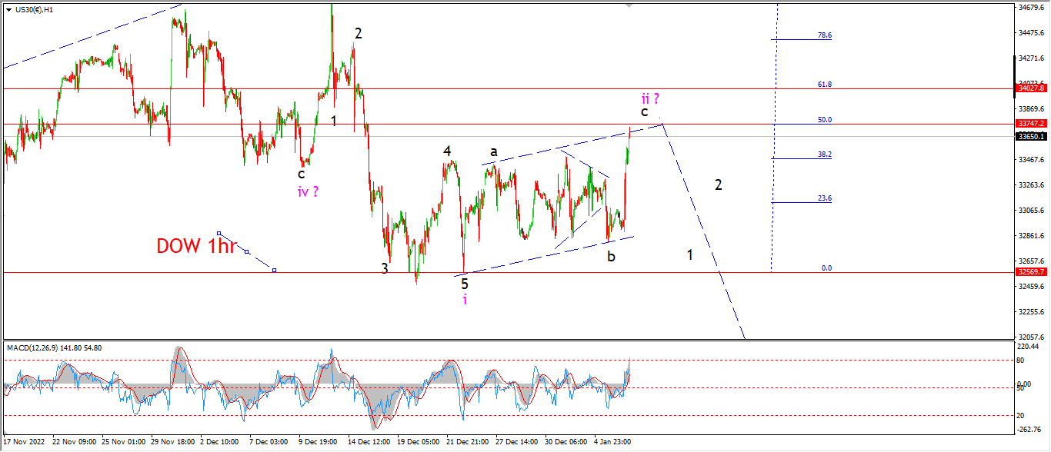Select the gray chart shift triangle marker
The height and width of the screenshot is (452, 1051).
[x=629, y=5]
